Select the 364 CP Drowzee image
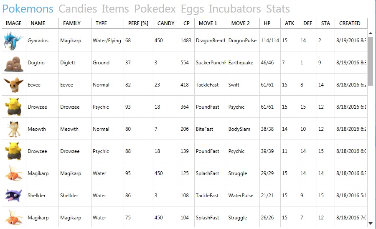The width and height of the screenshot is (376, 229). click(x=14, y=107)
